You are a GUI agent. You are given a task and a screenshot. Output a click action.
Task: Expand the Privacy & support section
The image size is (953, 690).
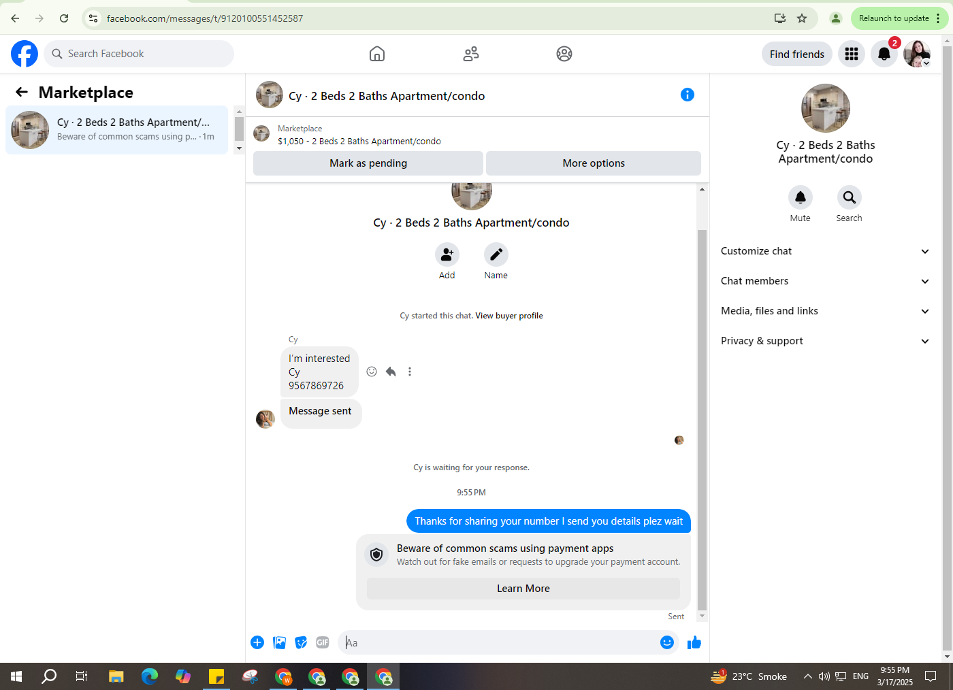[x=825, y=341]
